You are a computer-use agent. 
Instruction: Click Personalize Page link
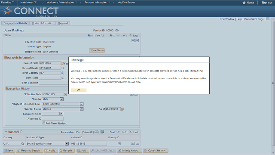254,19
